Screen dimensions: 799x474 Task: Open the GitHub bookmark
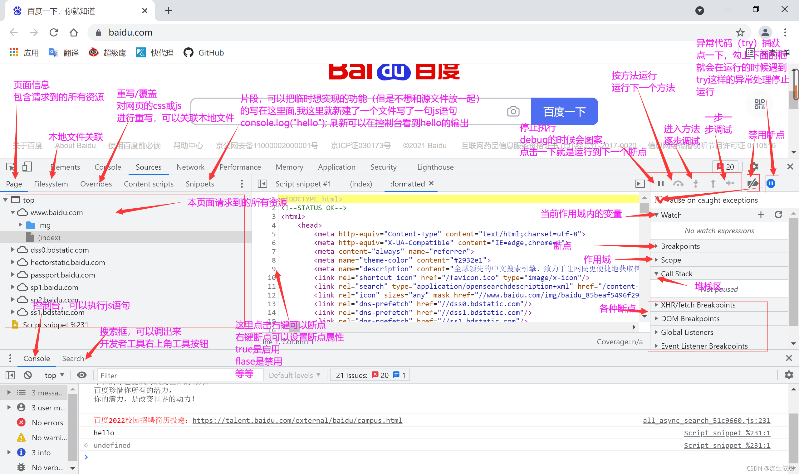coord(204,53)
